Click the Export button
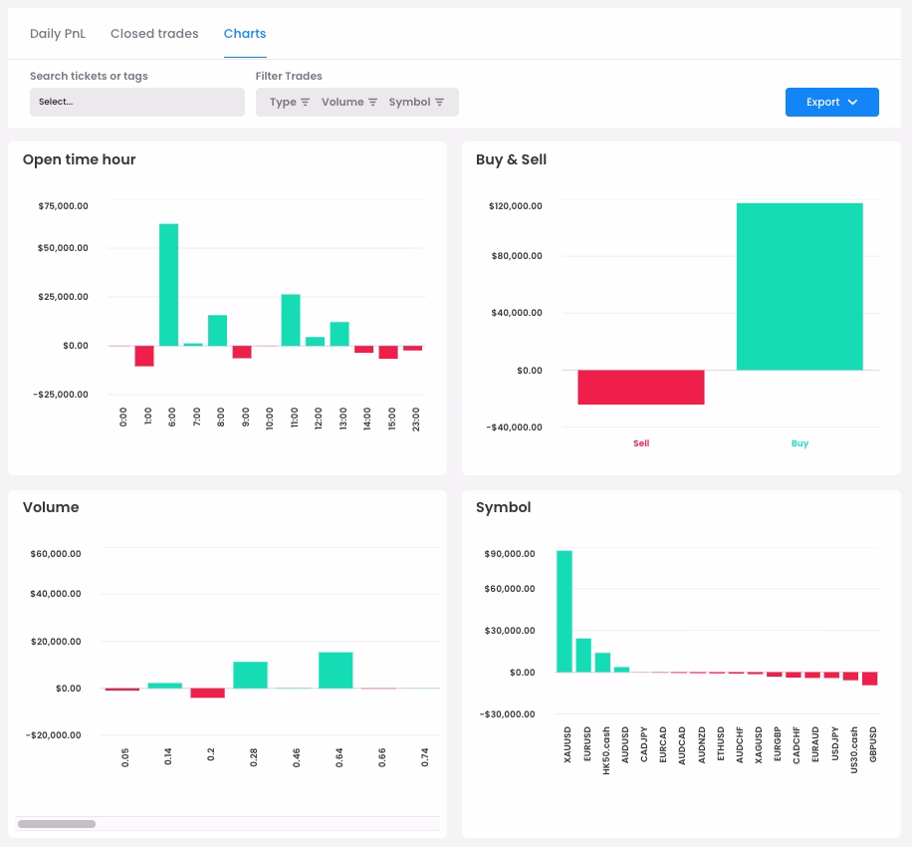The width and height of the screenshot is (912, 847). coord(831,102)
